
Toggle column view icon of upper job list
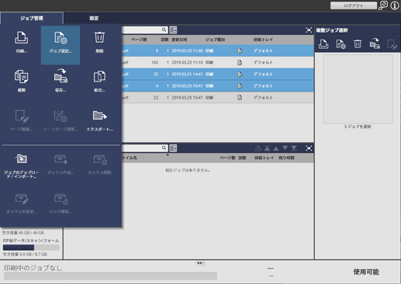173,30
